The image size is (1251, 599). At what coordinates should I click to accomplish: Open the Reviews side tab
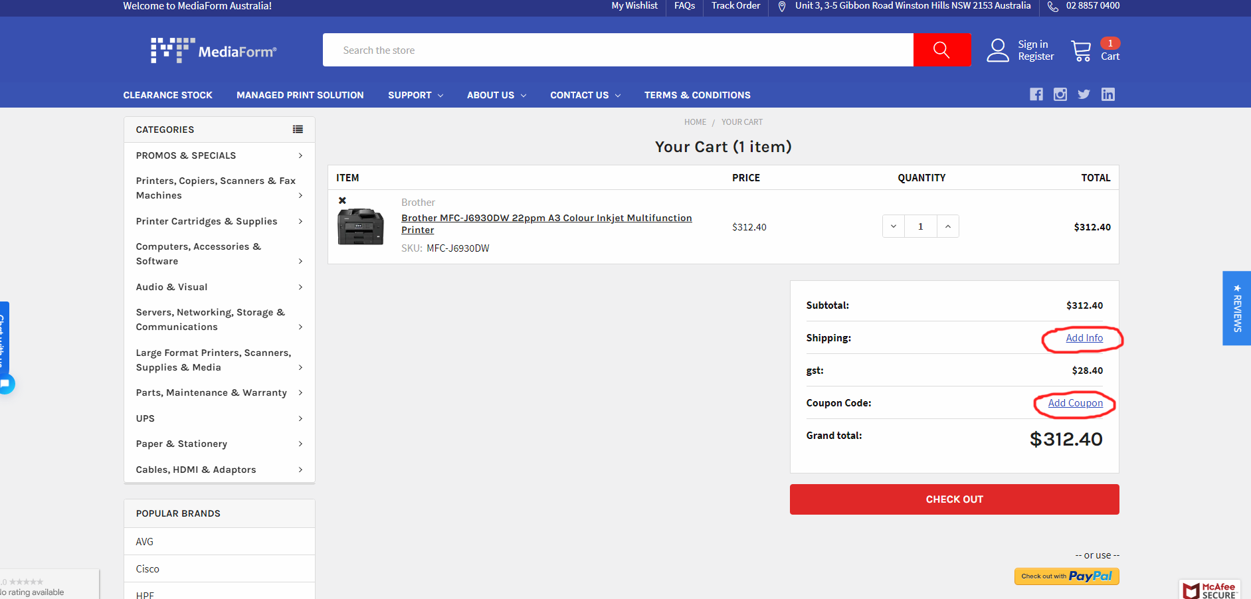(1236, 308)
